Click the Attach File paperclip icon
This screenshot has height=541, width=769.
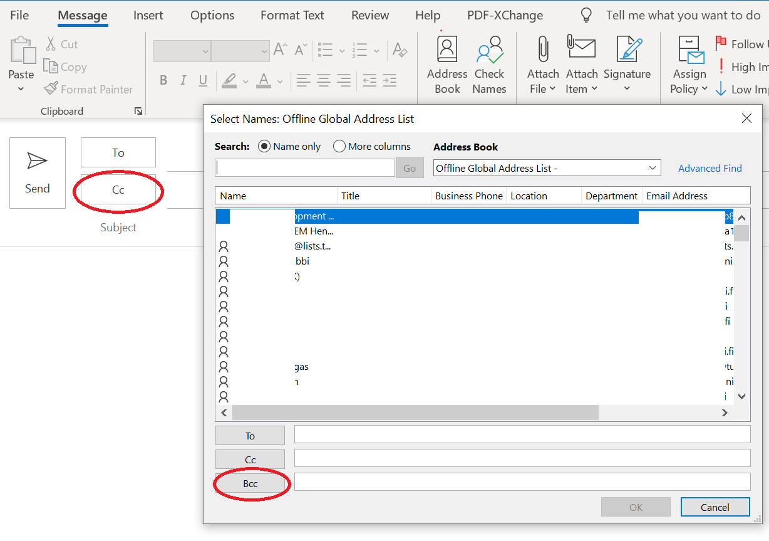(542, 50)
